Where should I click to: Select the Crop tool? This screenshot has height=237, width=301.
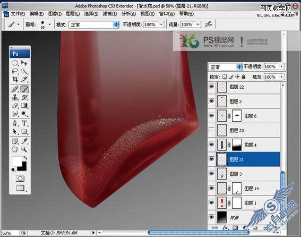tap(15, 79)
